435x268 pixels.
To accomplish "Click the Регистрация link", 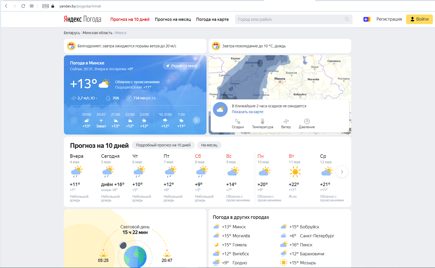I will (x=389, y=19).
